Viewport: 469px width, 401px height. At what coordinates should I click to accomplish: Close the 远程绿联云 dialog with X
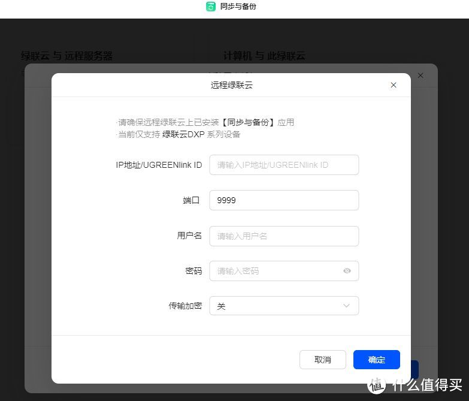(394, 85)
